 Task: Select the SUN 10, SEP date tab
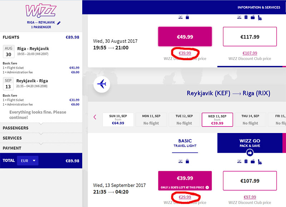(x=118, y=120)
